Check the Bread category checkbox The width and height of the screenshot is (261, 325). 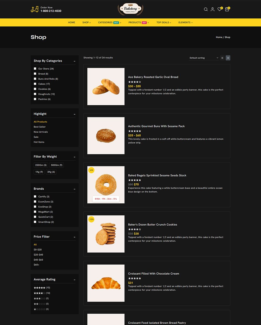(x=35, y=74)
